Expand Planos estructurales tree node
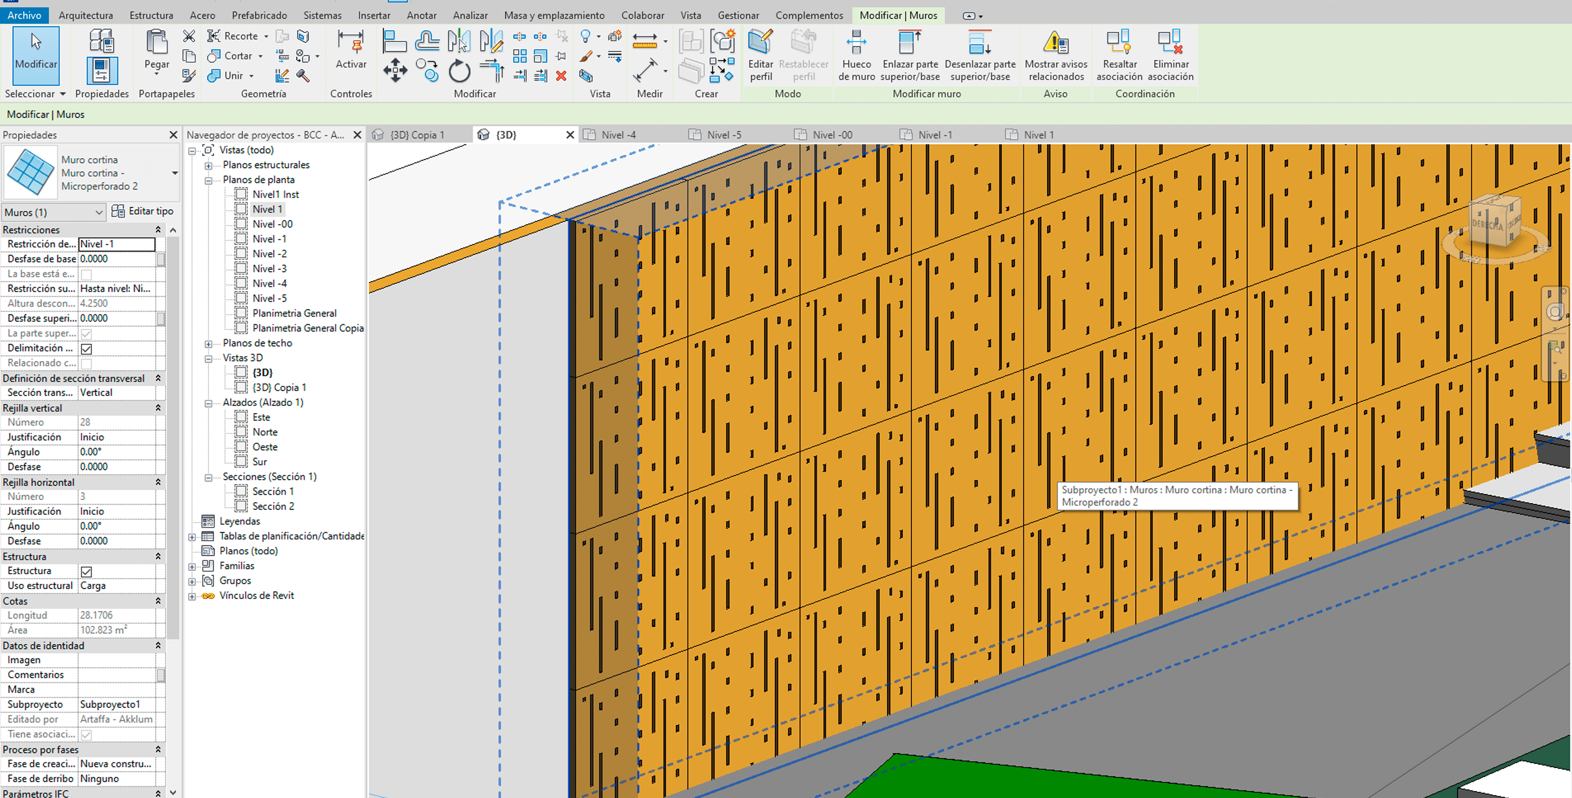The width and height of the screenshot is (1572, 798). (208, 165)
